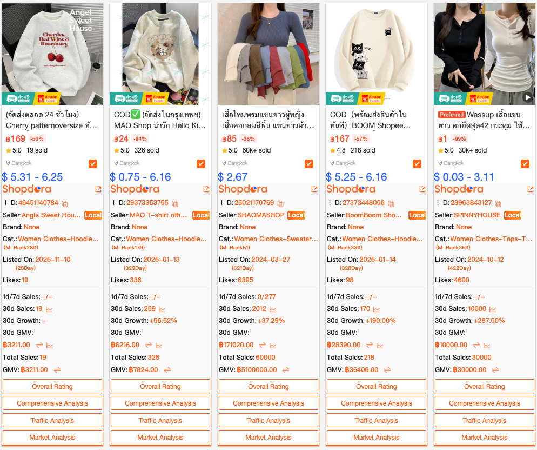This screenshot has height=450, width=537.
Task: Open Market Analysis for BoomBoom Shop item
Action: 377,438
